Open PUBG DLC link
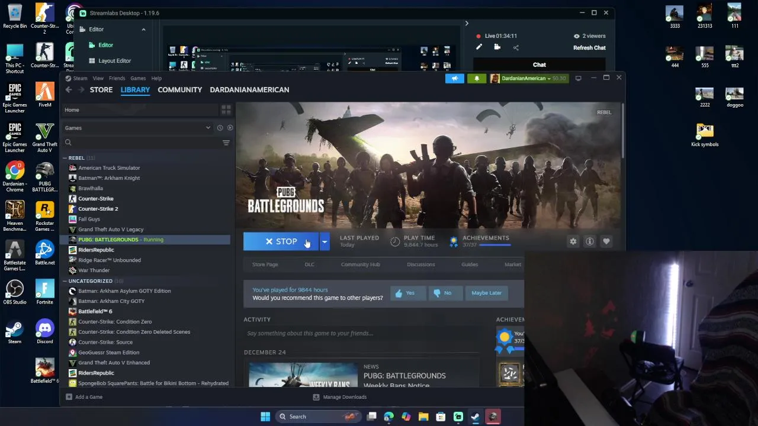The image size is (758, 426). [309, 264]
